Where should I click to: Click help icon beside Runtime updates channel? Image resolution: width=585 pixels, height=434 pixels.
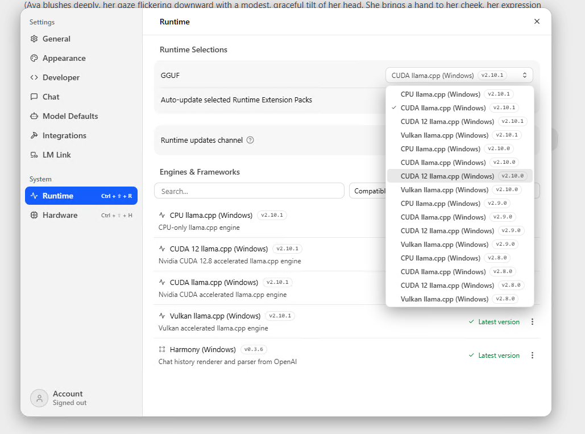(x=250, y=140)
